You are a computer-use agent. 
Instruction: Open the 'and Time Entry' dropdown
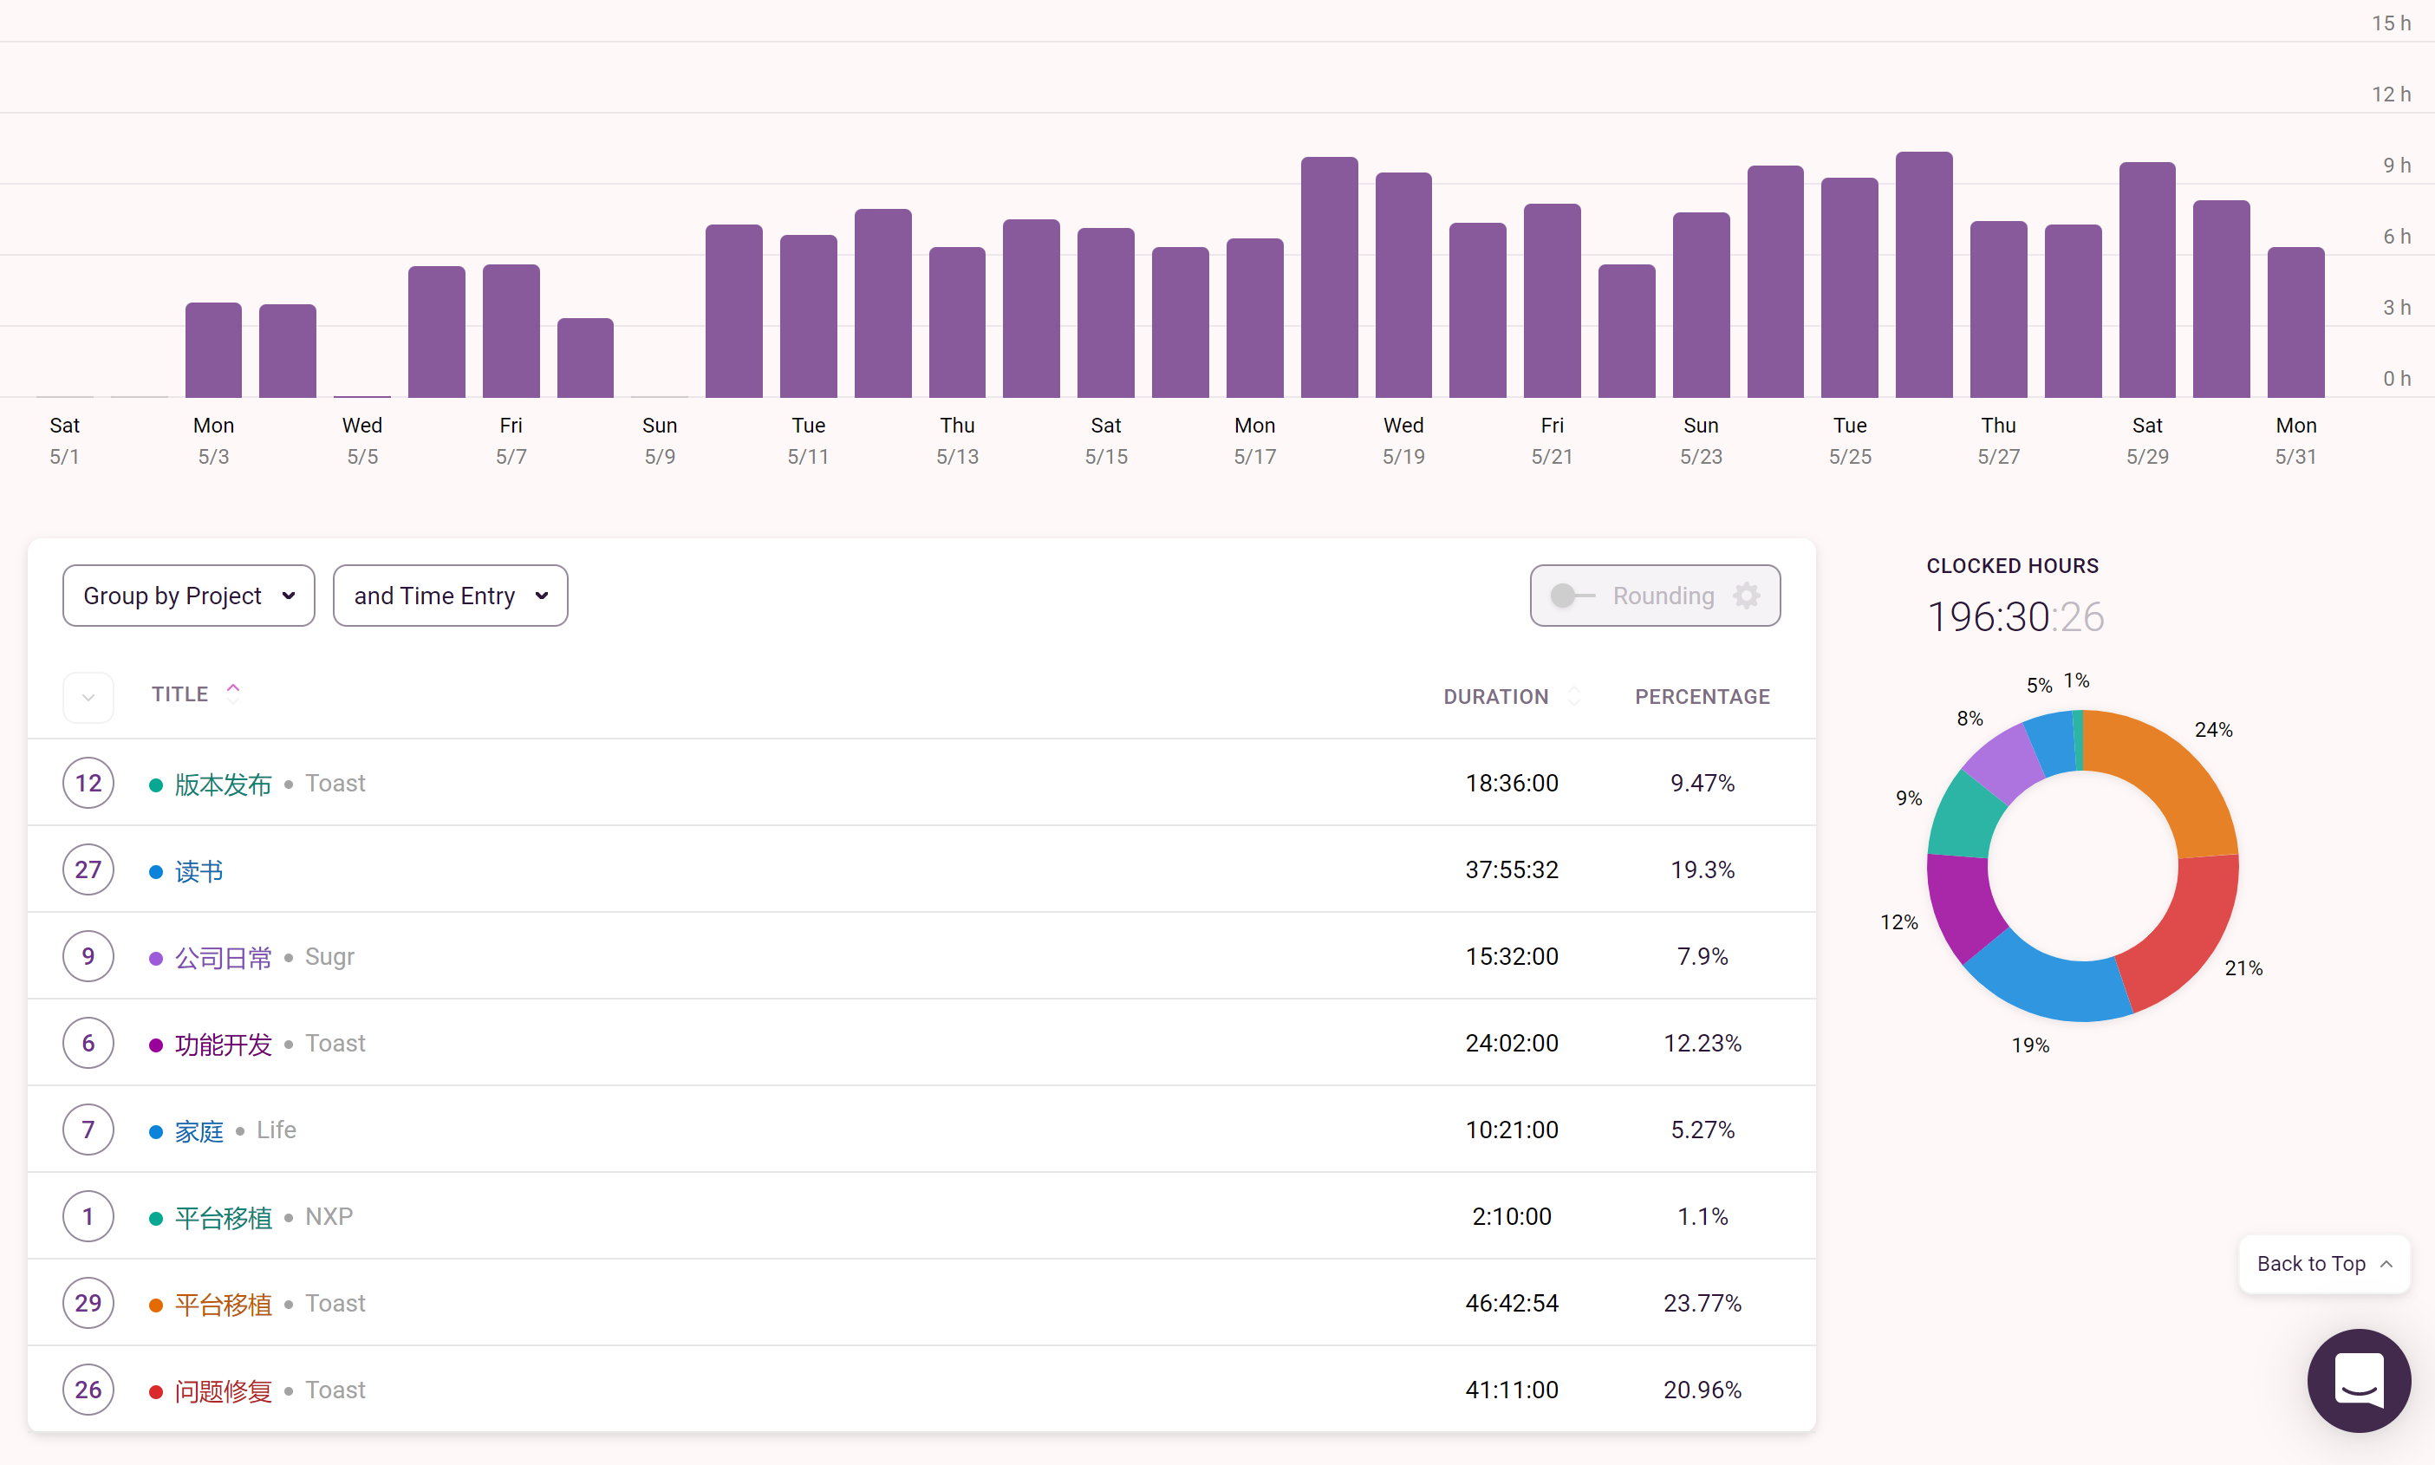click(x=450, y=596)
